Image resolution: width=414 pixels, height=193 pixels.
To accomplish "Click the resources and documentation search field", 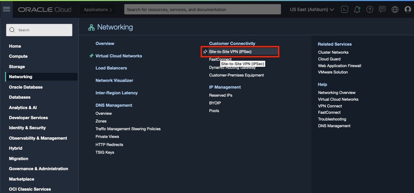I will (x=203, y=9).
